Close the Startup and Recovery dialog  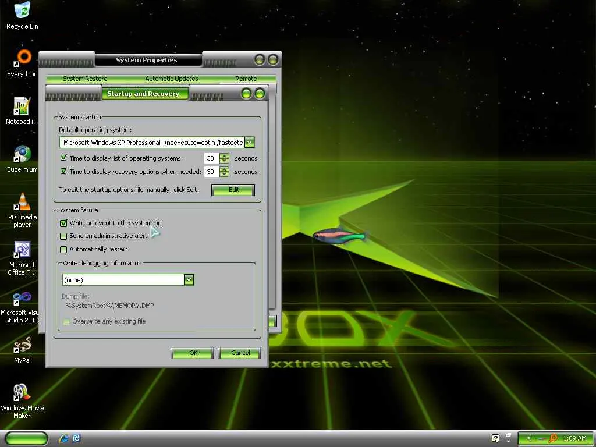click(260, 94)
